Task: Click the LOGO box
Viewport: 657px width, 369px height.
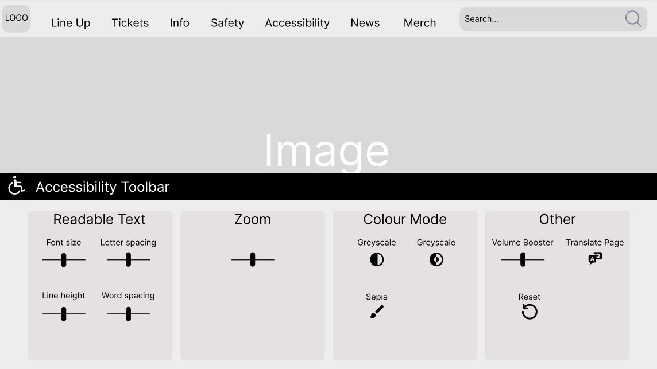Action: [x=16, y=18]
